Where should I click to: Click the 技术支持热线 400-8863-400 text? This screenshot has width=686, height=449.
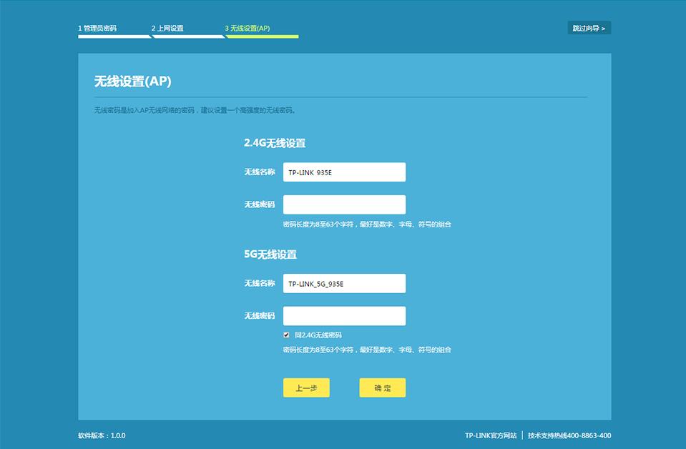569,435
